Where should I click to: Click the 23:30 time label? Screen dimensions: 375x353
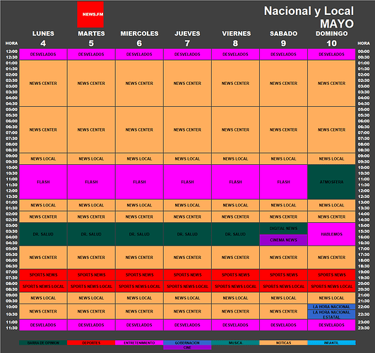click(x=364, y=328)
